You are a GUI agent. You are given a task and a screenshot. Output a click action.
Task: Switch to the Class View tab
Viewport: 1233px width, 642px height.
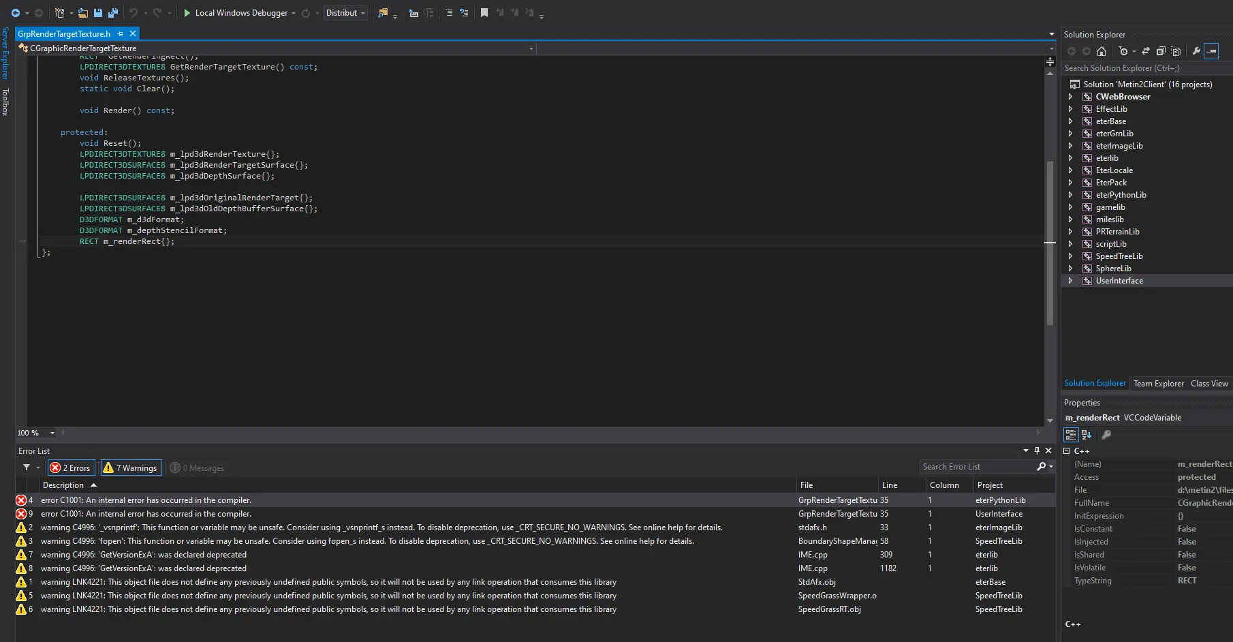tap(1209, 384)
